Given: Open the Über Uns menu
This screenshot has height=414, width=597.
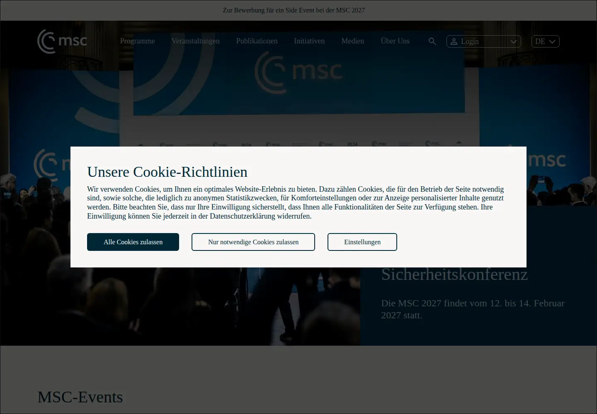Looking at the screenshot, I should (395, 41).
